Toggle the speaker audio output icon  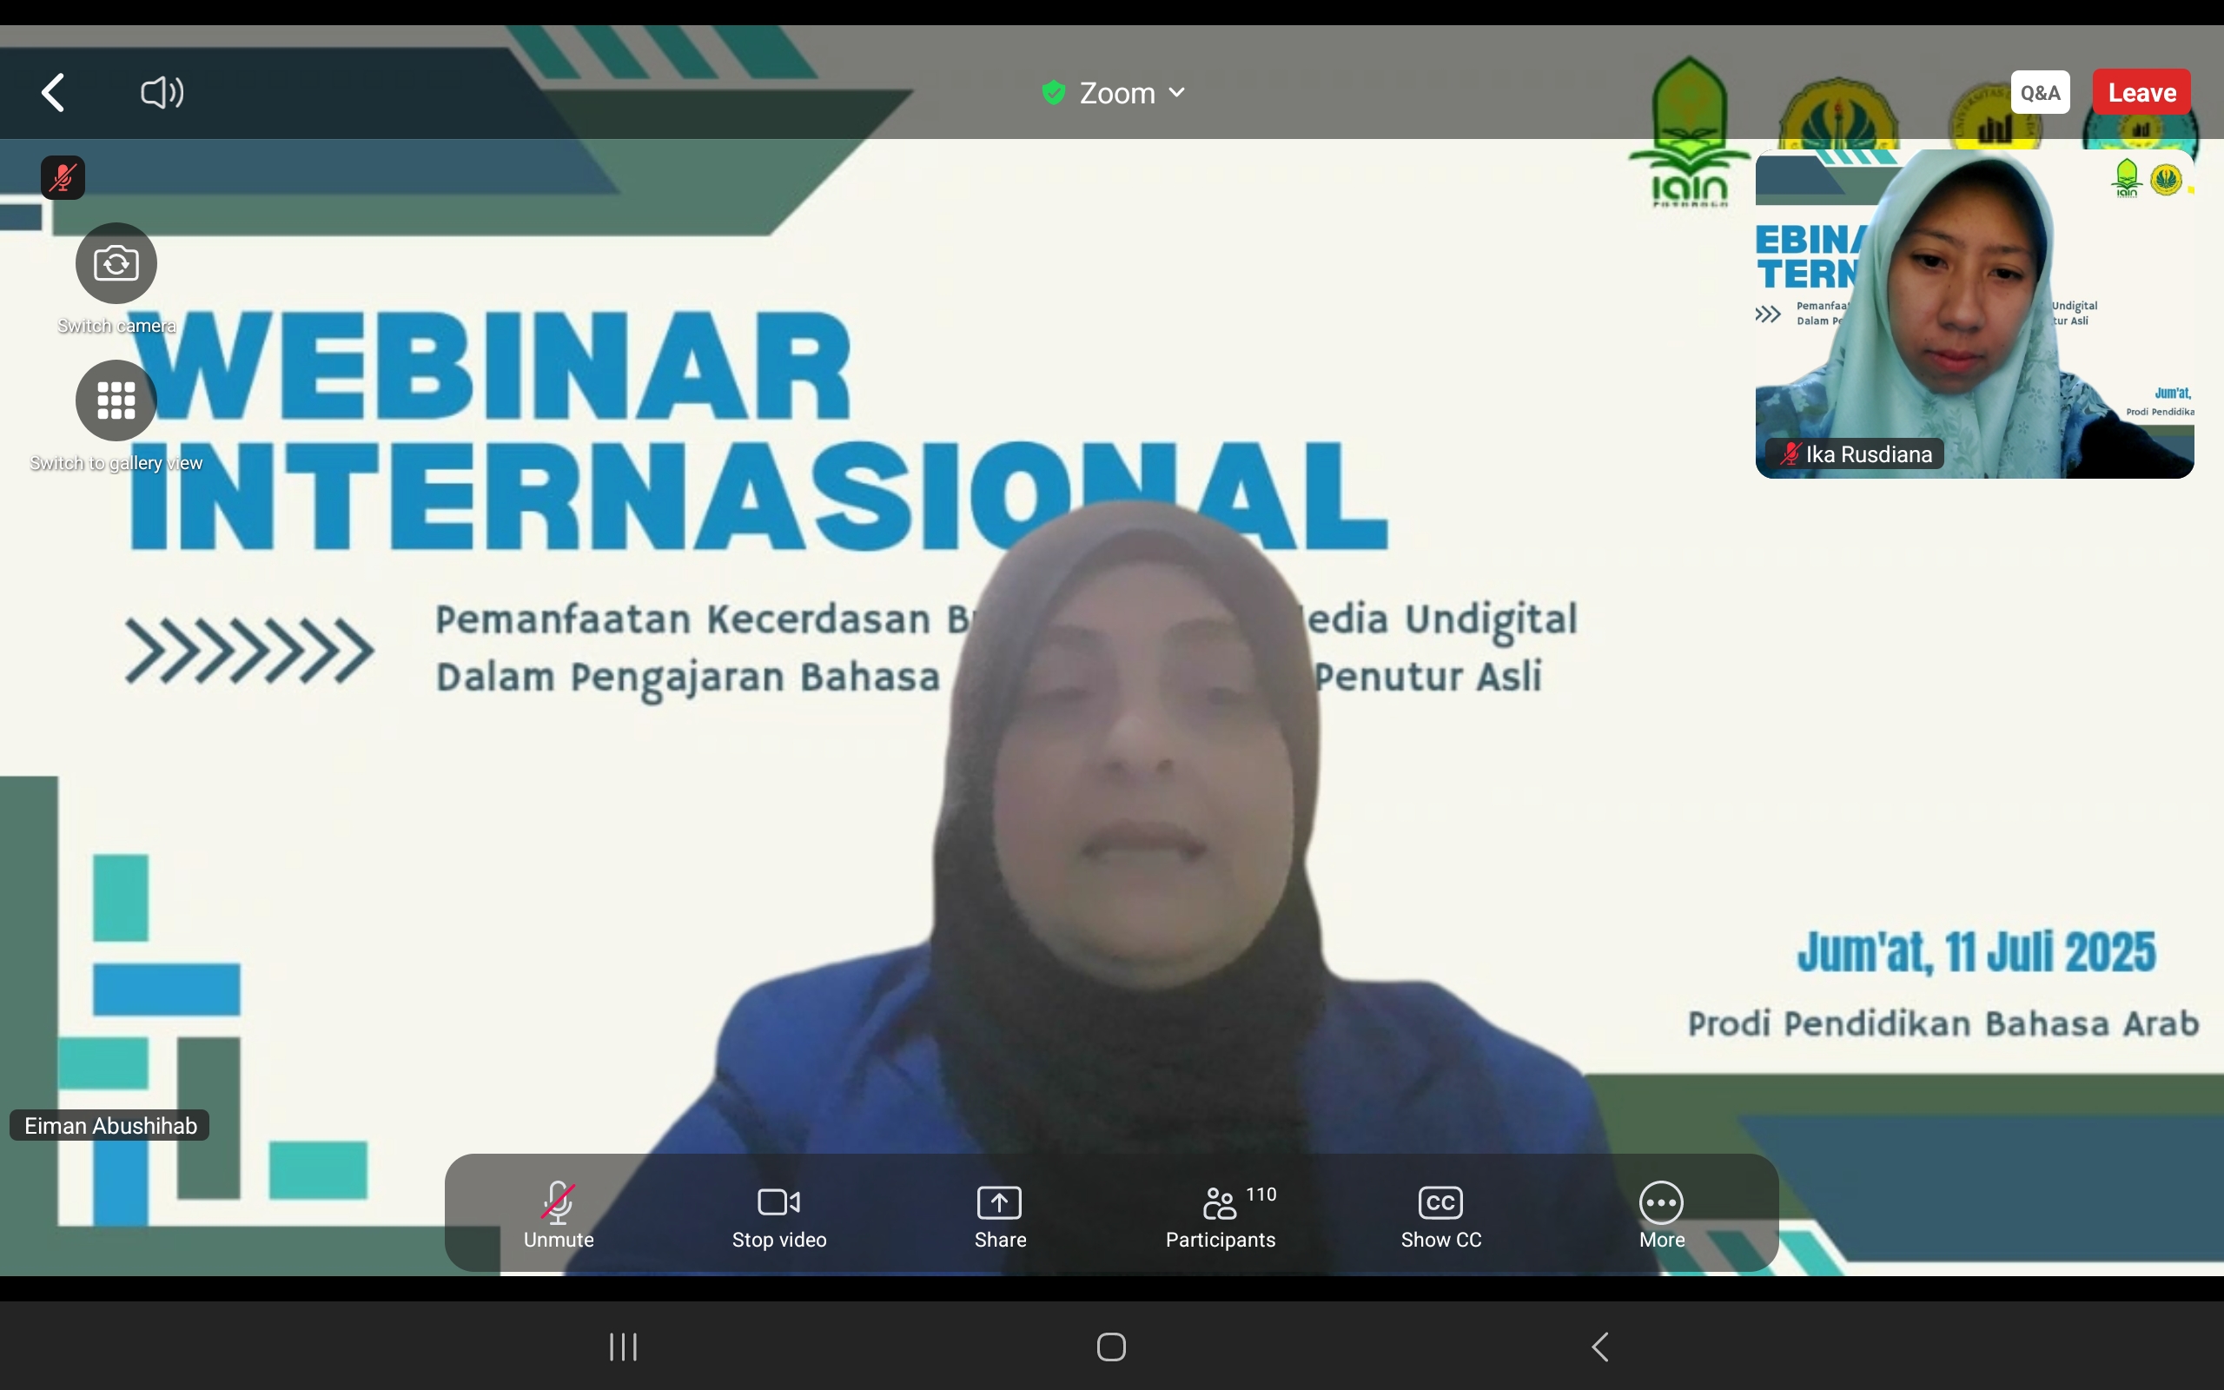[x=162, y=93]
